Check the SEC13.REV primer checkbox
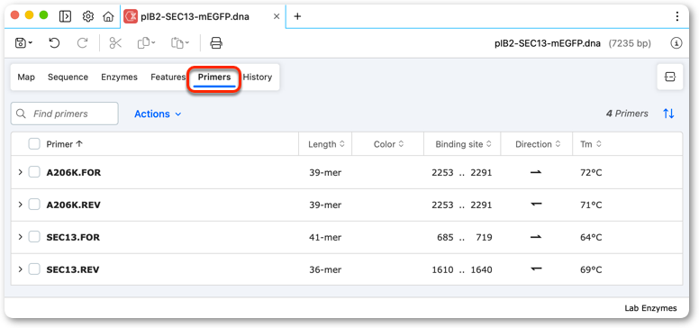The width and height of the screenshot is (699, 328). [x=34, y=269]
